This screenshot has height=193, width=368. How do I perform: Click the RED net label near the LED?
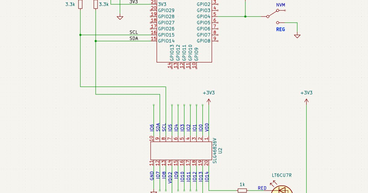[x=262, y=188]
